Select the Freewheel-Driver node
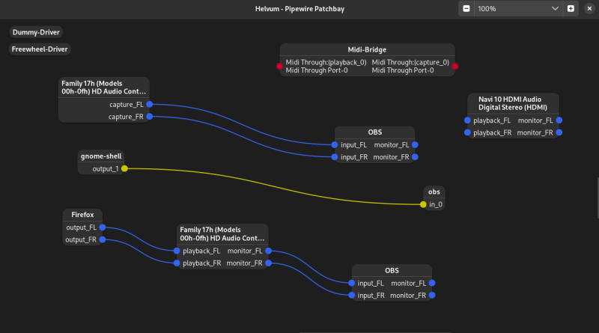The width and height of the screenshot is (599, 333). [40, 49]
